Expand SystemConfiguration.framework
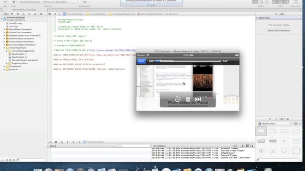Image resolution: width=305 pixels, height=171 pixels. (x=4, y=36)
